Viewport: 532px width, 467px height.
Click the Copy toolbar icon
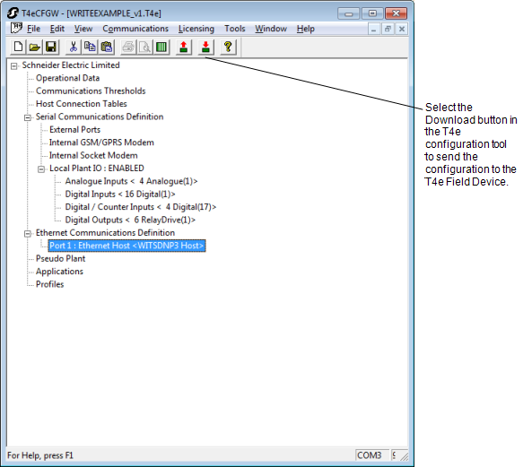pyautogui.click(x=90, y=47)
